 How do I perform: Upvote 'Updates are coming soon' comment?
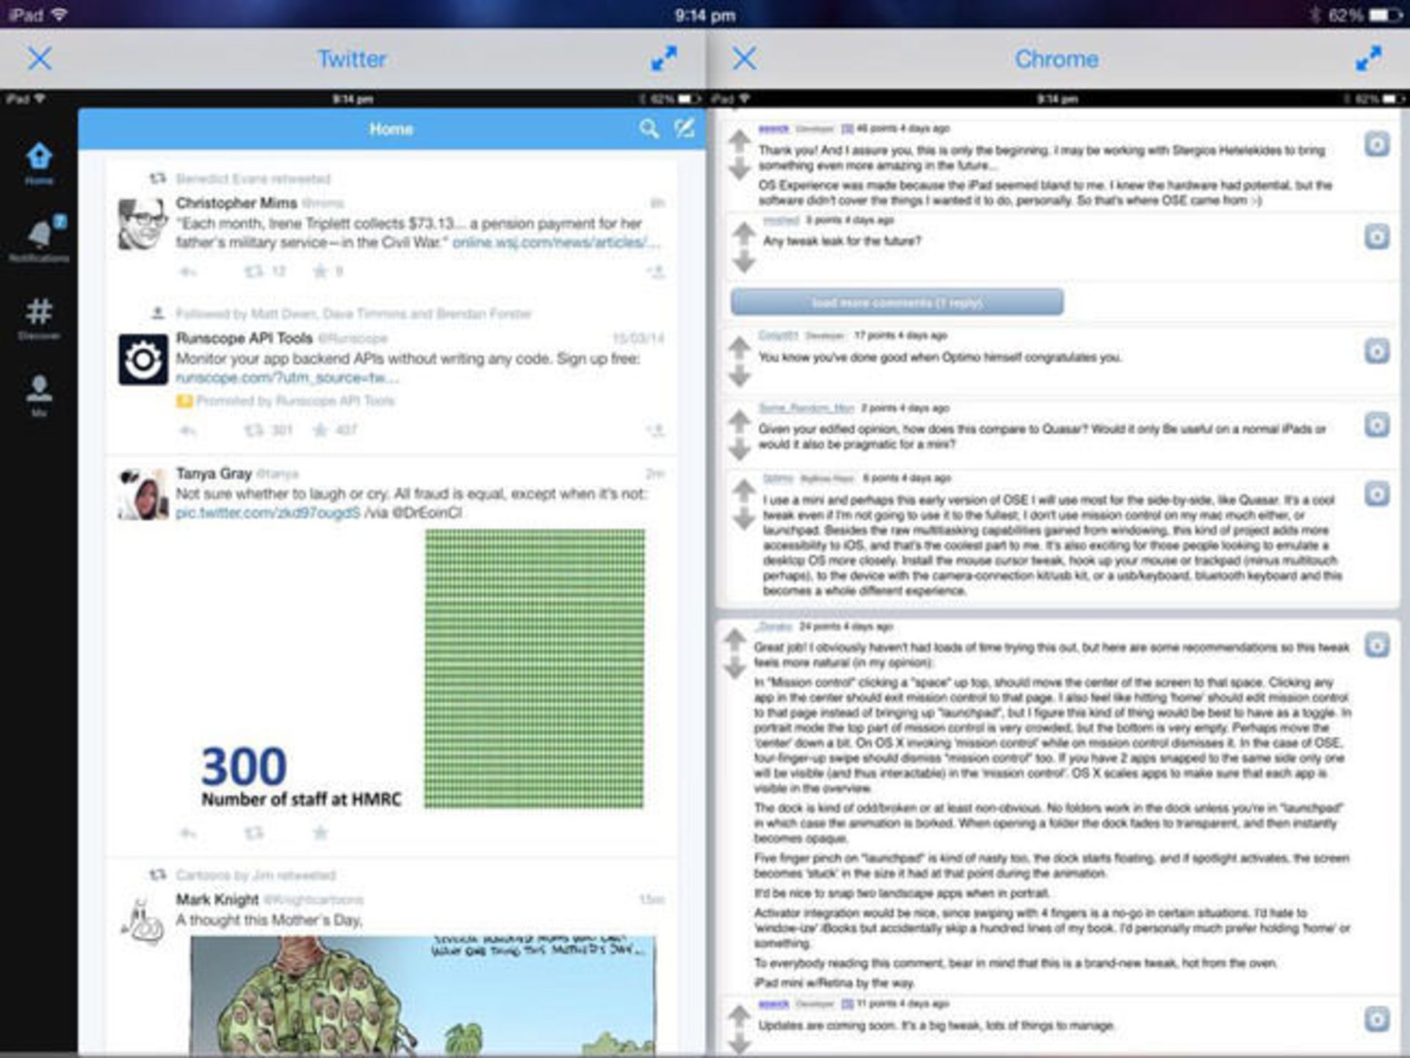(x=740, y=1016)
